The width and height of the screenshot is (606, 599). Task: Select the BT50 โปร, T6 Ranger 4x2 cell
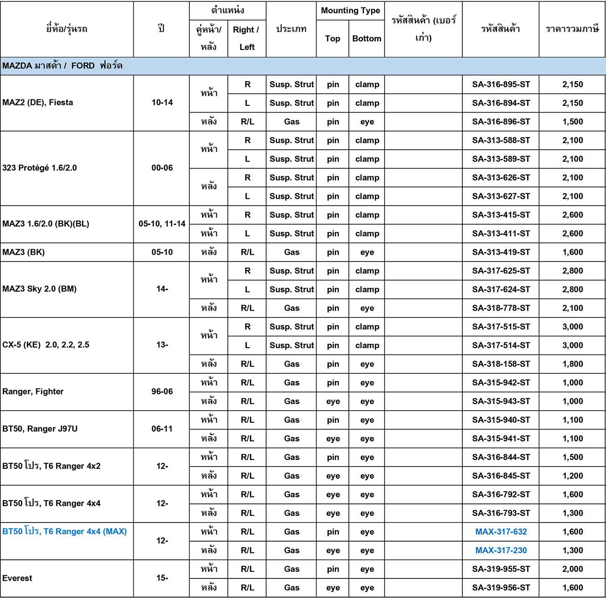pos(67,467)
